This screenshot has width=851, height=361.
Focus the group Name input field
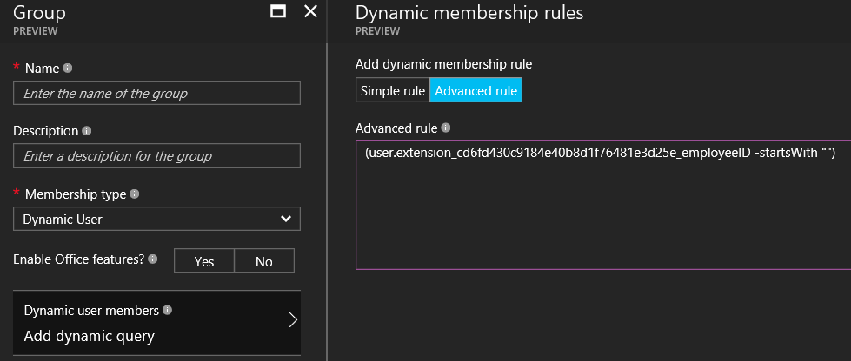pyautogui.click(x=156, y=93)
